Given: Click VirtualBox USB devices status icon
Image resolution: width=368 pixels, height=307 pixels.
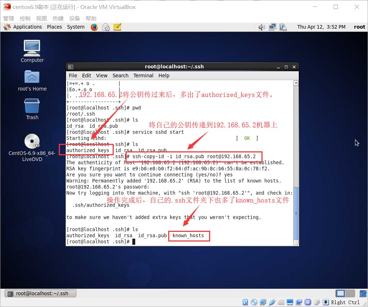Looking at the screenshot, I should point(272,302).
